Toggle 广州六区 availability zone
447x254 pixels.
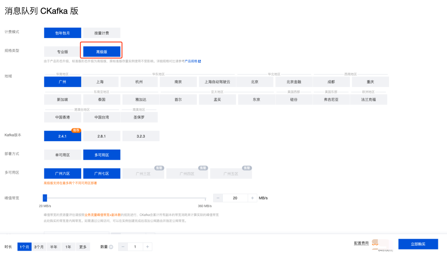tap(62, 173)
